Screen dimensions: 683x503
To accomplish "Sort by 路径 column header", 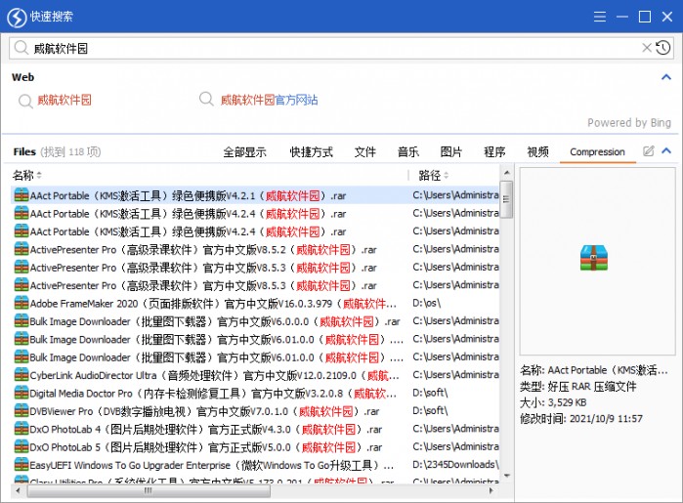I will (433, 175).
